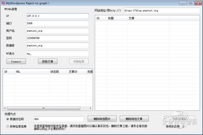203x135 pixels.
Task: Click the 用户名 input field
Action: 58,31
